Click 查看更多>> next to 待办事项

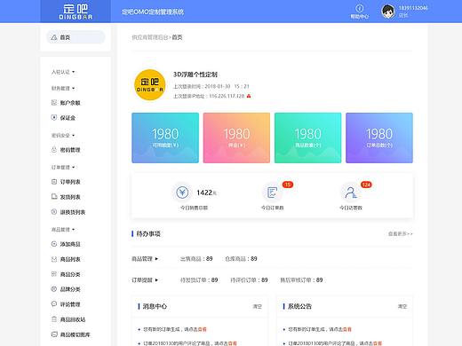coord(401,233)
